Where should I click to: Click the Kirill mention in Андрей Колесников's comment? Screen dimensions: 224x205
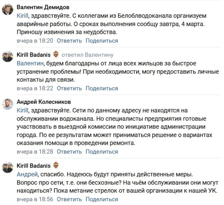coord(23,110)
